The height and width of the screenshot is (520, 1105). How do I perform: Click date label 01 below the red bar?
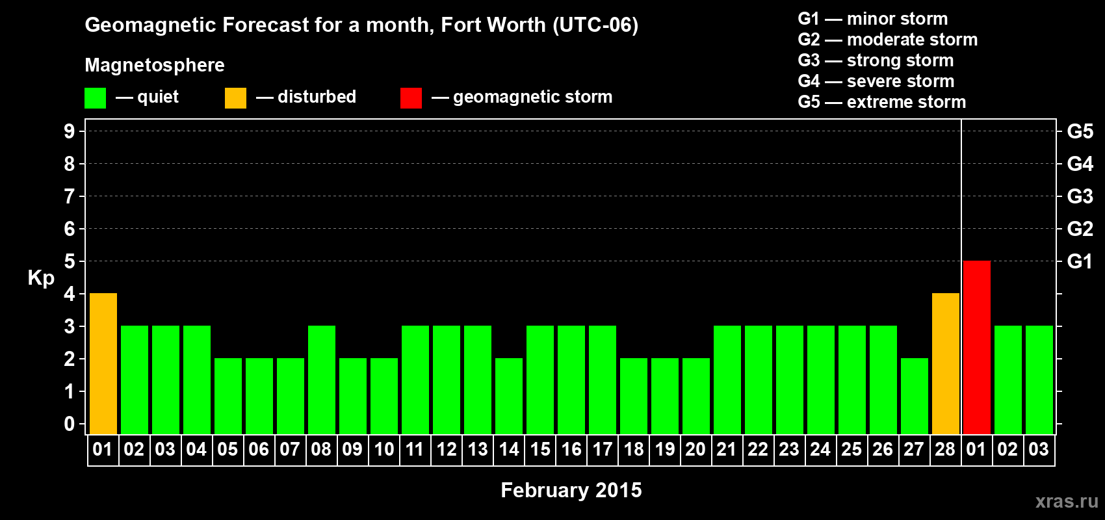tap(976, 450)
